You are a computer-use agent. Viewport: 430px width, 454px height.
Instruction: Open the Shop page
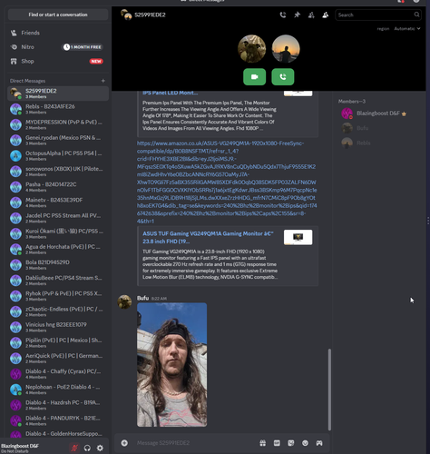[58, 61]
